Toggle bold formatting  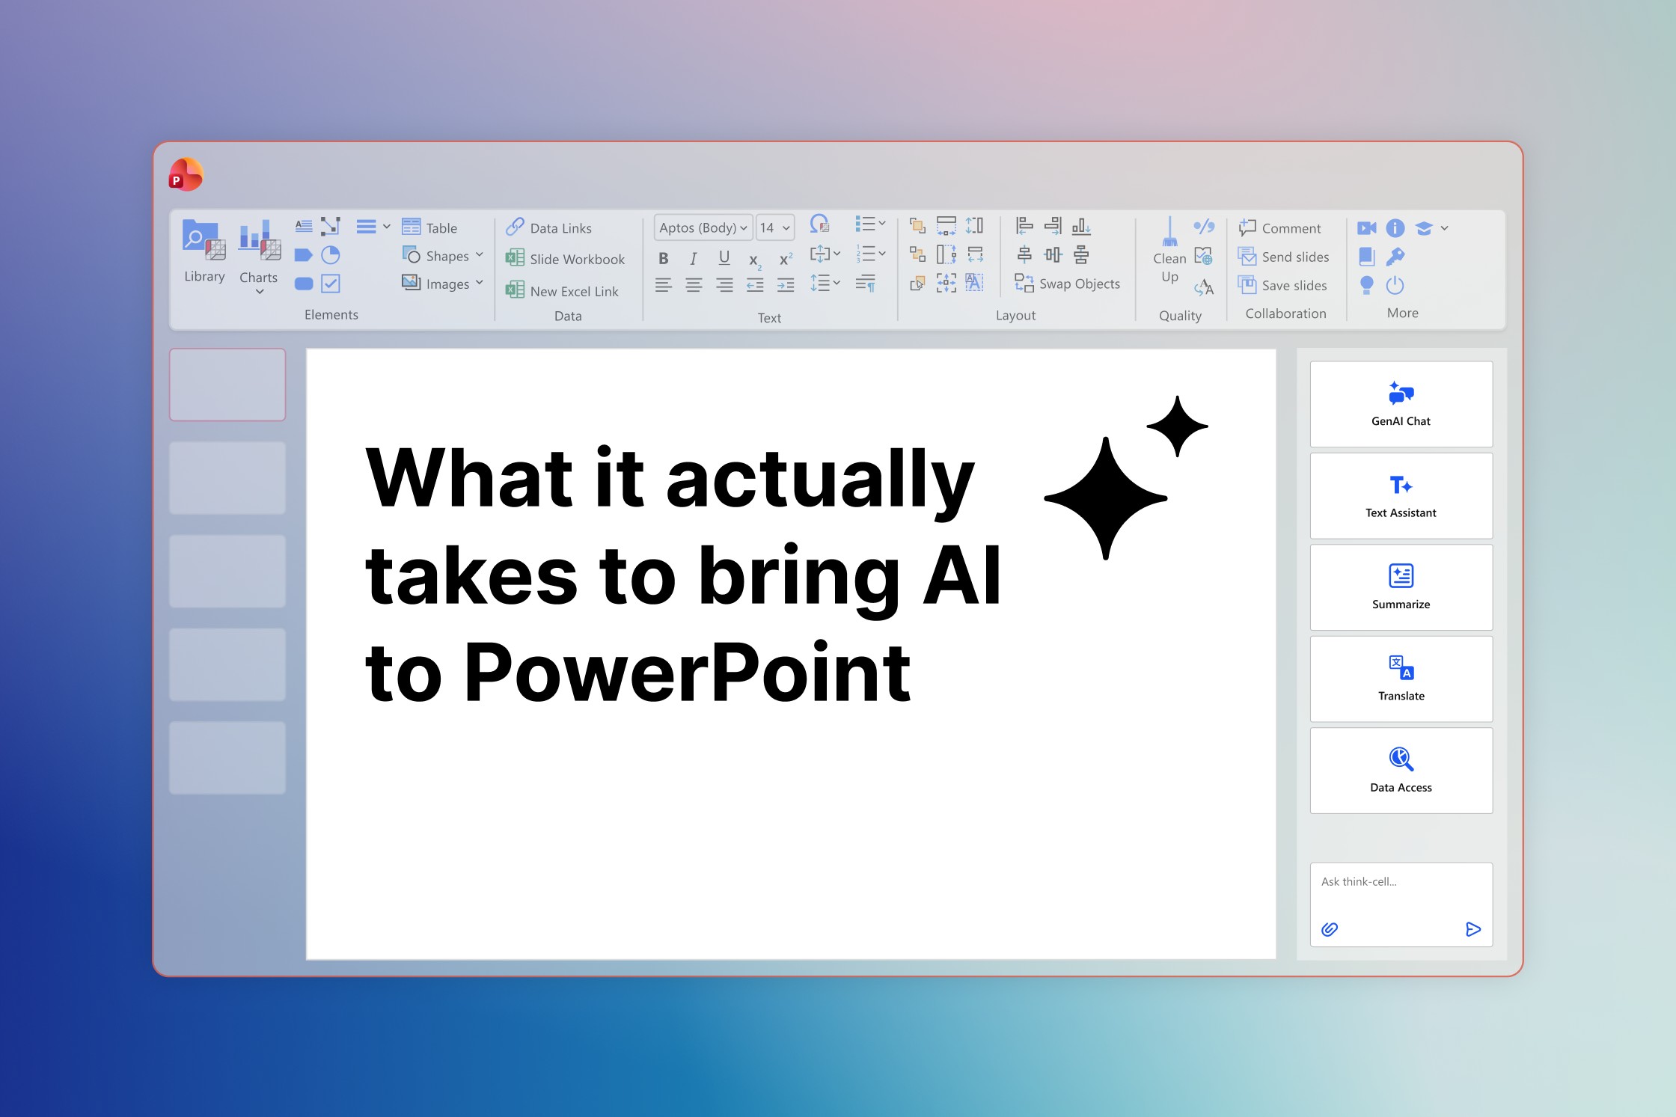tap(664, 259)
